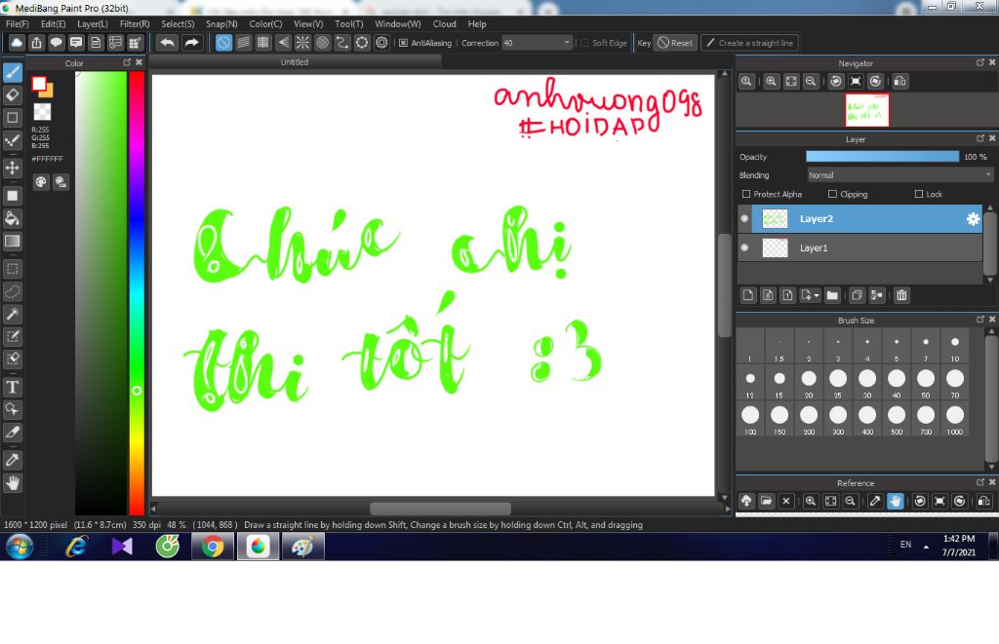Viewport: 999px width, 644px height.
Task: Select the Hand tool in left toolbar
Action: click(x=12, y=483)
